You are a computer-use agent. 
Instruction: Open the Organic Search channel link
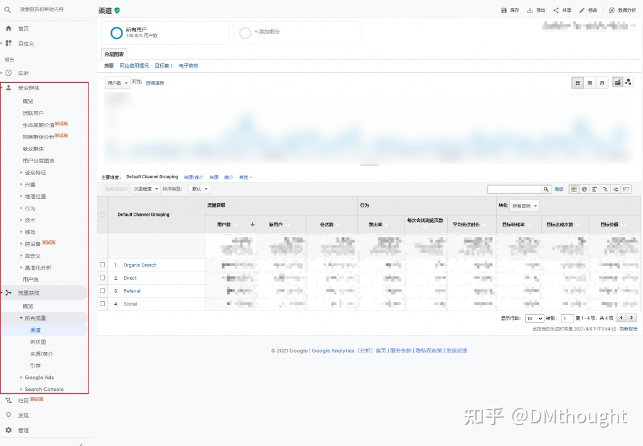[x=140, y=265]
